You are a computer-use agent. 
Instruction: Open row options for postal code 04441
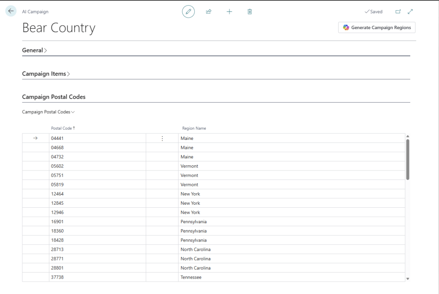pos(162,138)
